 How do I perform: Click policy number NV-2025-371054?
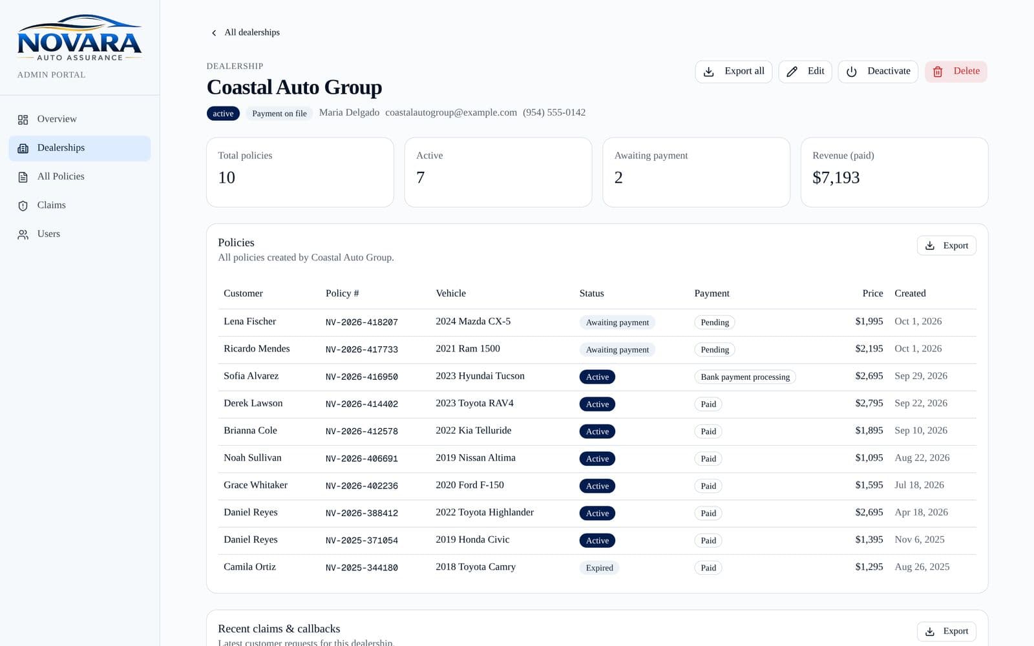tap(362, 540)
